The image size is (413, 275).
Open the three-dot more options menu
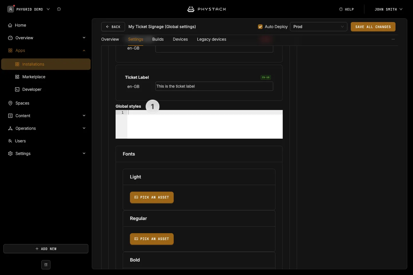pyautogui.click(x=393, y=39)
